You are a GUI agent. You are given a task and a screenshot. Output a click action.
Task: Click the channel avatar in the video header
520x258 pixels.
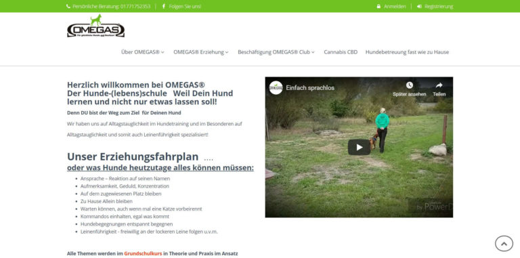276,88
